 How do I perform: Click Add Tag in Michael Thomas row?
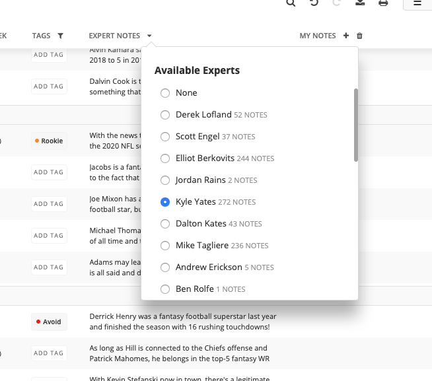click(x=49, y=236)
